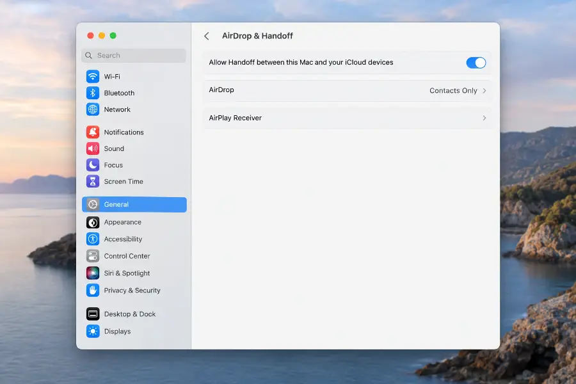Click the AirDrop row label

click(221, 90)
